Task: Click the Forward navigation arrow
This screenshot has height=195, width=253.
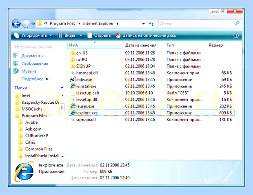Action: (x=26, y=24)
